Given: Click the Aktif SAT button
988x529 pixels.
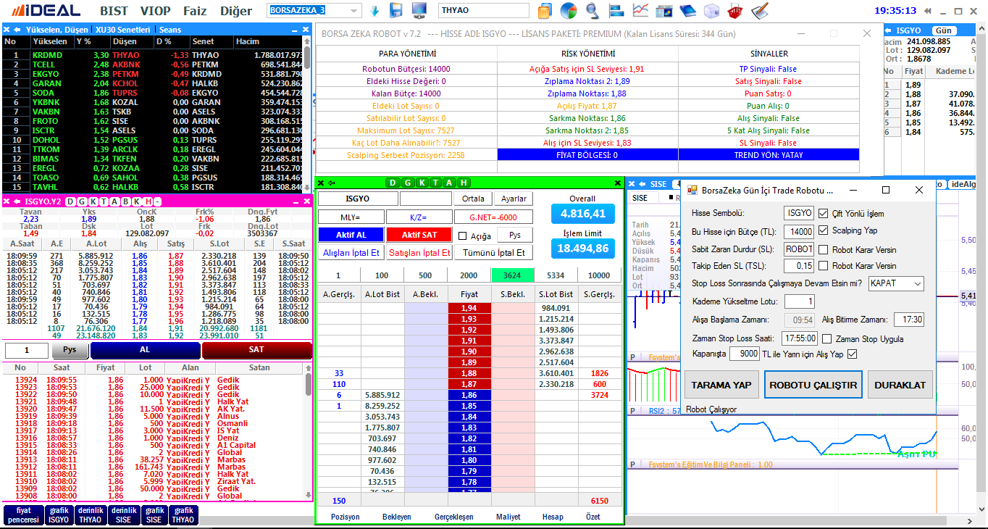Looking at the screenshot, I should point(419,236).
